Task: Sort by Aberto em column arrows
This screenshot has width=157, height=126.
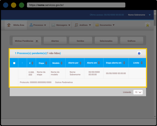Action: [99, 63]
